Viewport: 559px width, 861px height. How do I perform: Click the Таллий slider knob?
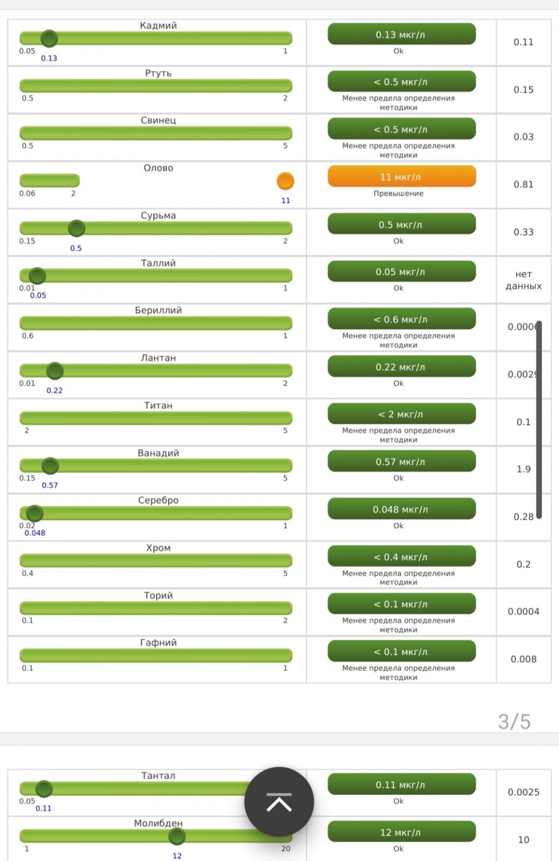coord(37,276)
